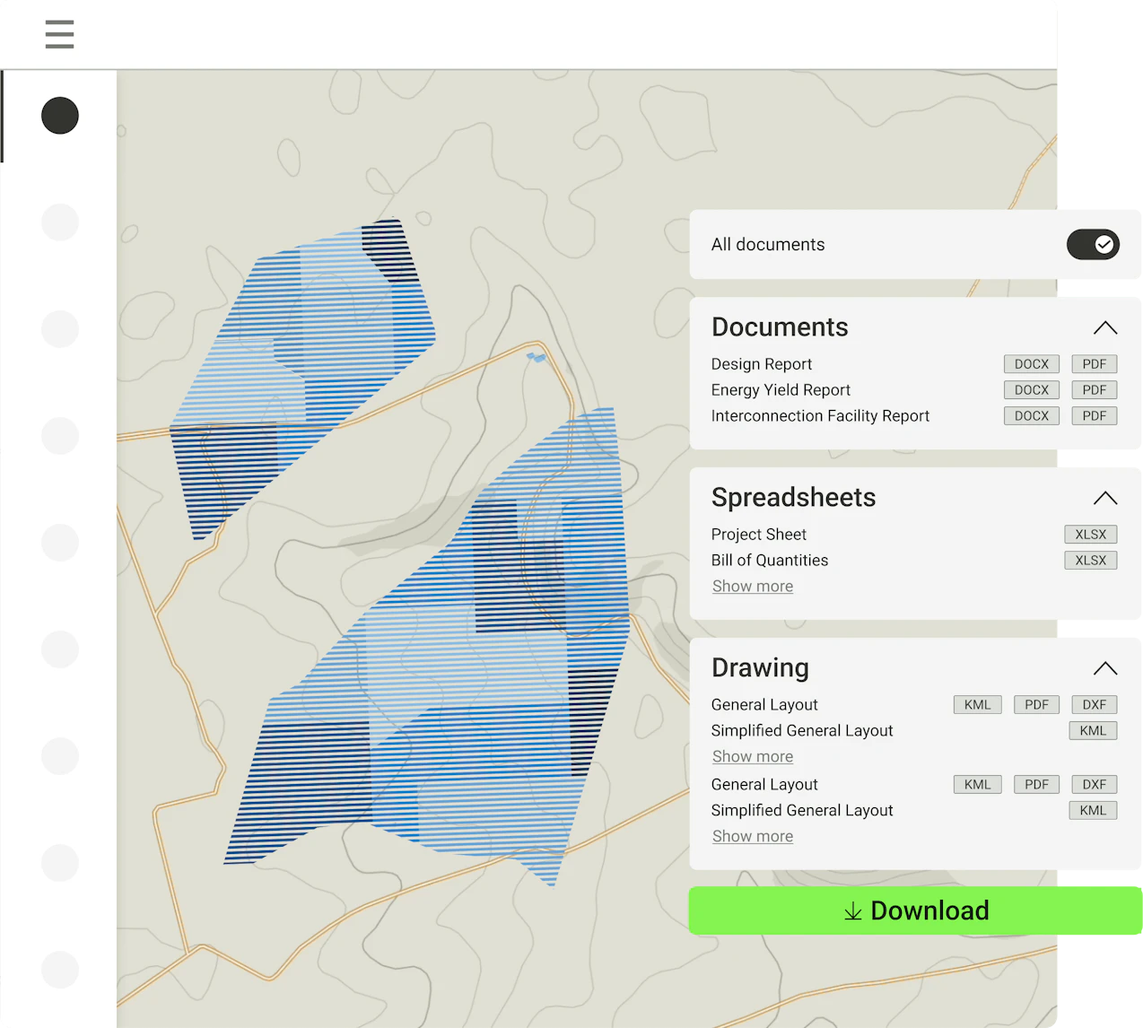Collapse the Drawing section

click(1105, 669)
